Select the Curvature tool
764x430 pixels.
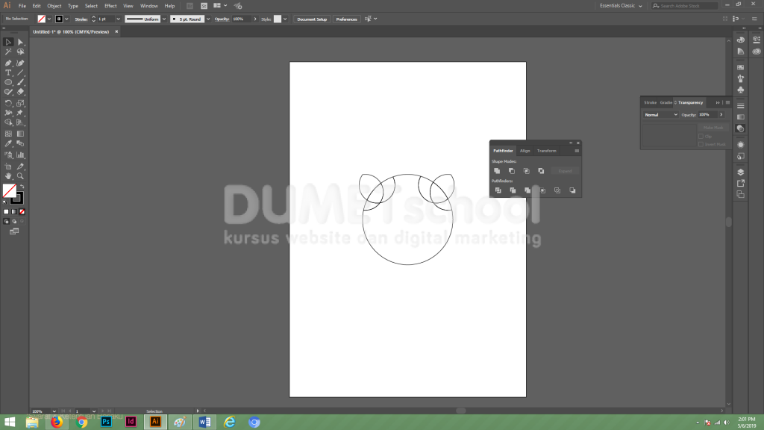point(20,63)
